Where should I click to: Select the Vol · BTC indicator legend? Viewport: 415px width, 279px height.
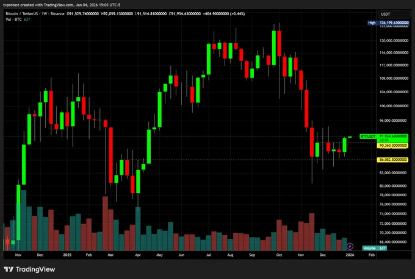(14, 19)
